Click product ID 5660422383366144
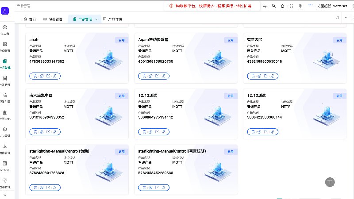Image resolution: width=354 pixels, height=199 pixels. coord(264,117)
